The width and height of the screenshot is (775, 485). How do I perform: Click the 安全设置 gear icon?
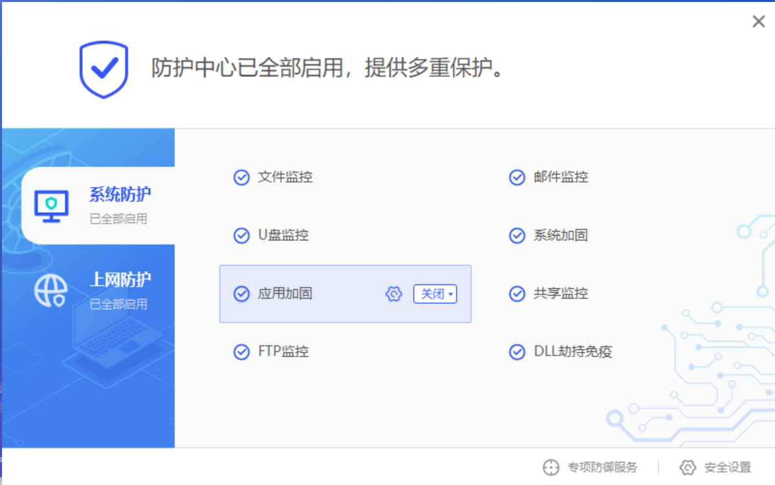pyautogui.click(x=688, y=467)
